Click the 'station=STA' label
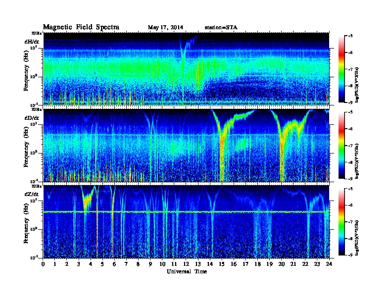392x303 pixels. pyautogui.click(x=221, y=27)
